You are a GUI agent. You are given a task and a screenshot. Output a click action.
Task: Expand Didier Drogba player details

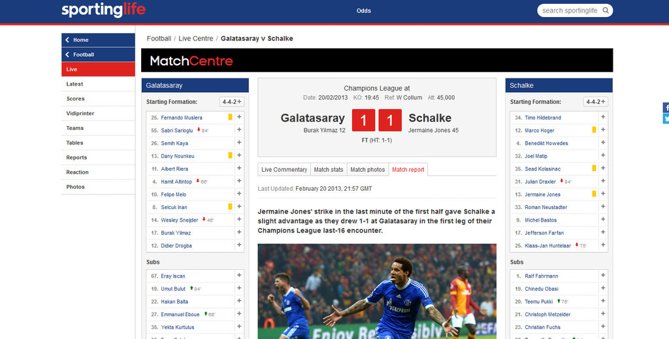point(239,245)
